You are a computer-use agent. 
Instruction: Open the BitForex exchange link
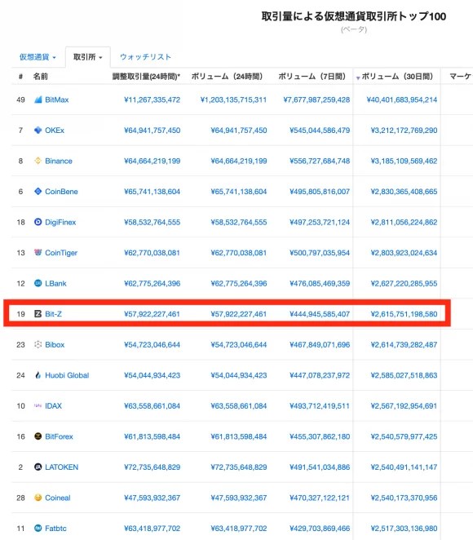59,436
